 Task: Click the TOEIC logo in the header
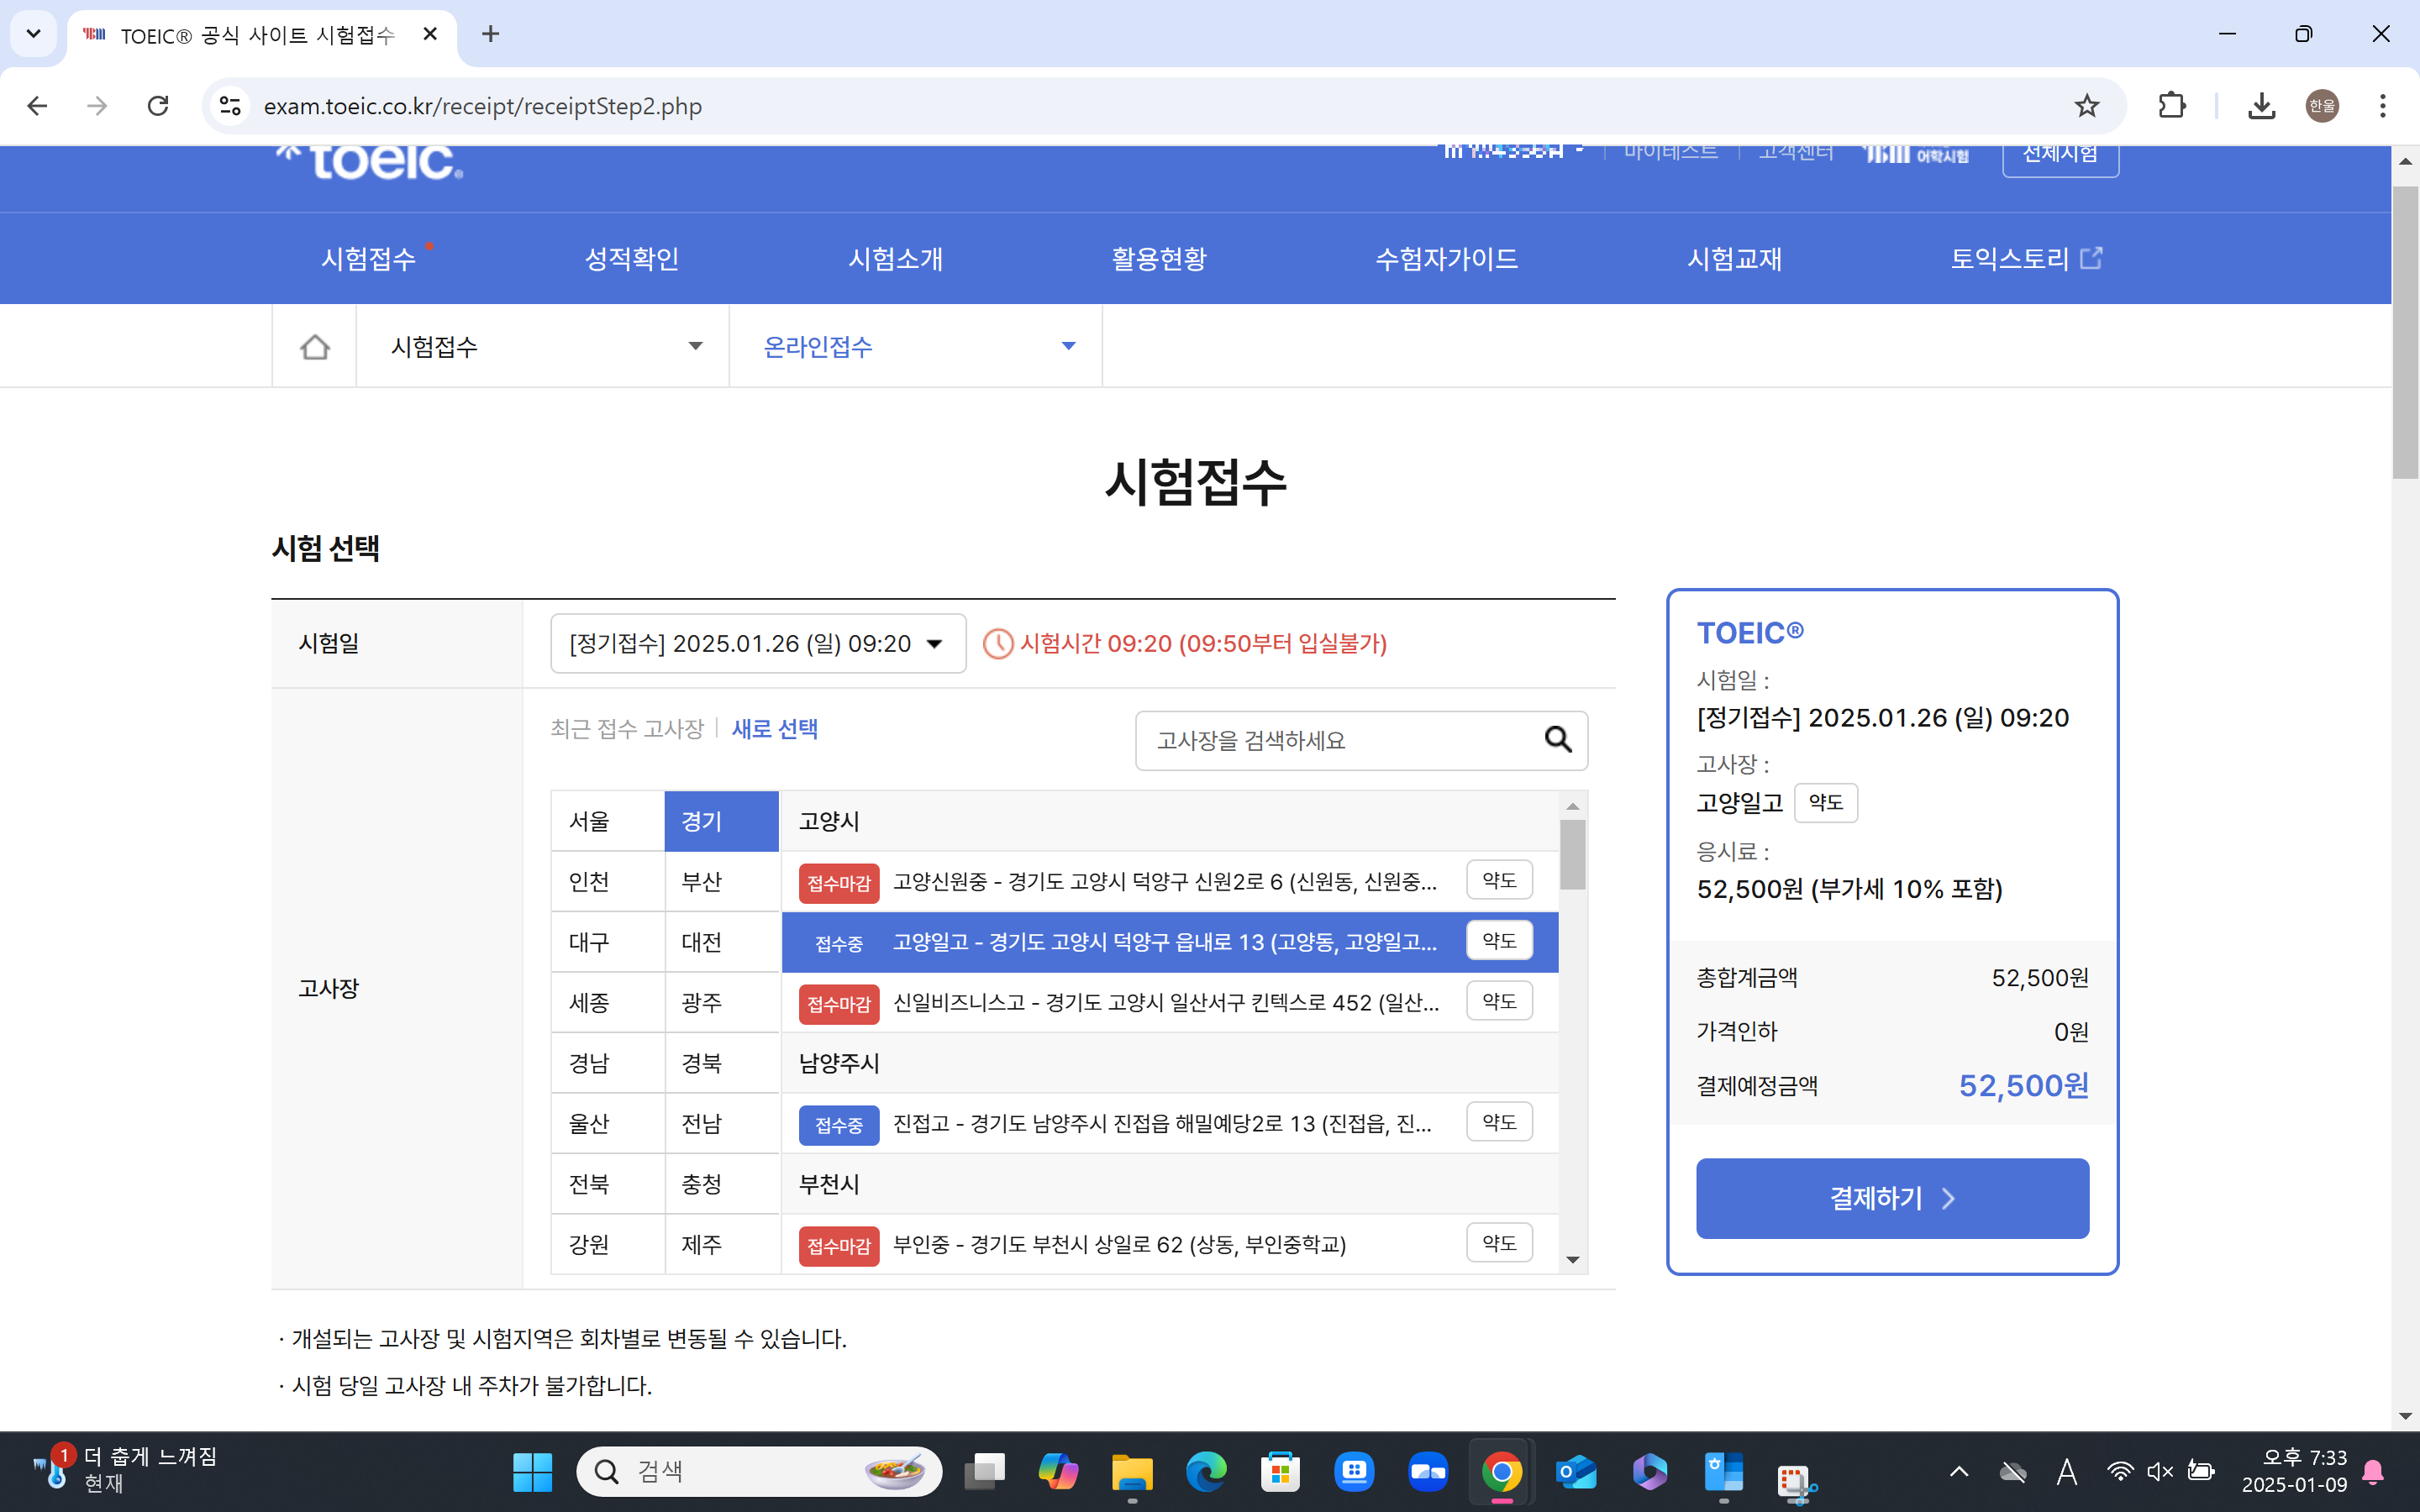pos(370,162)
